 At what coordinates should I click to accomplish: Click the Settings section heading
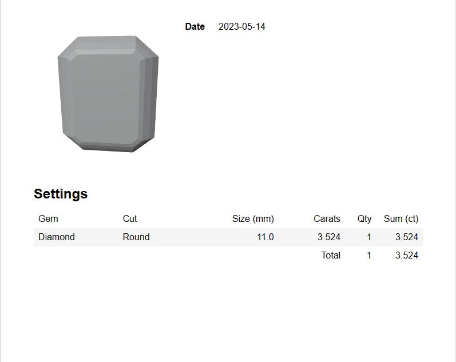coord(61,194)
